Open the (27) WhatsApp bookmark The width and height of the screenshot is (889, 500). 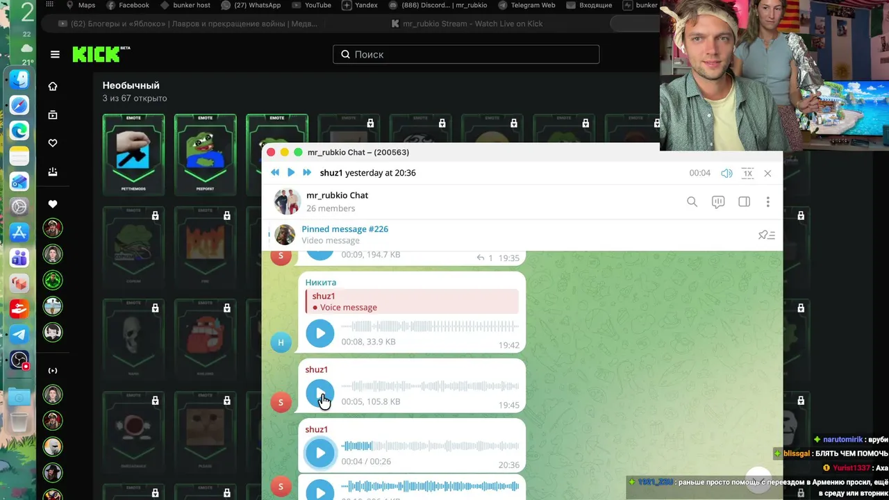tap(251, 6)
